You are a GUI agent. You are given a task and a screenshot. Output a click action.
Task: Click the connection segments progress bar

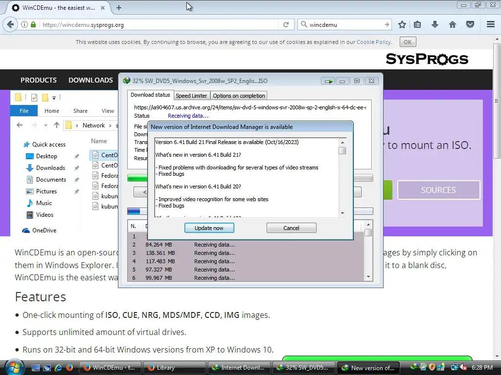click(x=250, y=211)
